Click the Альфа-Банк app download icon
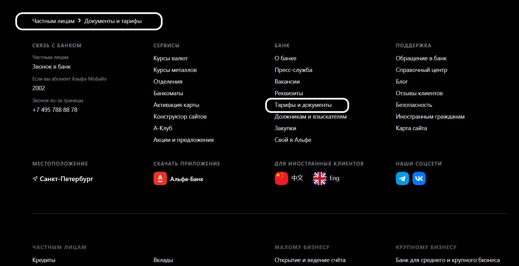519x266 pixels. click(x=160, y=178)
